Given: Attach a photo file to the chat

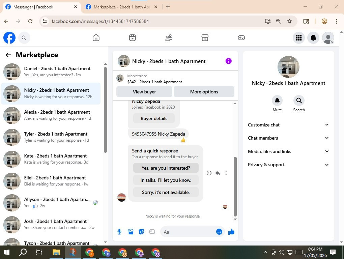Looking at the screenshot, I should [130, 232].
